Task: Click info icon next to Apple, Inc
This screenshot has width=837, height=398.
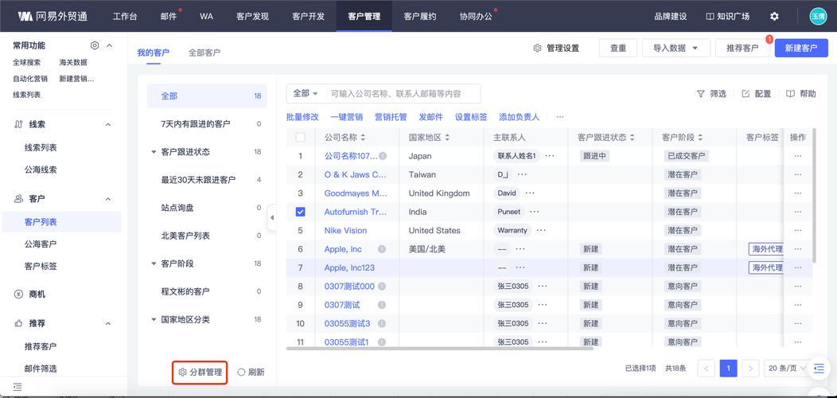Action: click(x=381, y=249)
